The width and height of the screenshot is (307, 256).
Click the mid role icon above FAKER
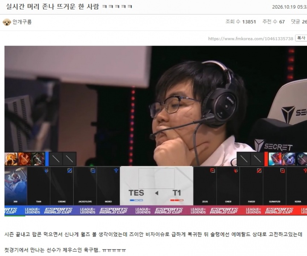point(259,171)
